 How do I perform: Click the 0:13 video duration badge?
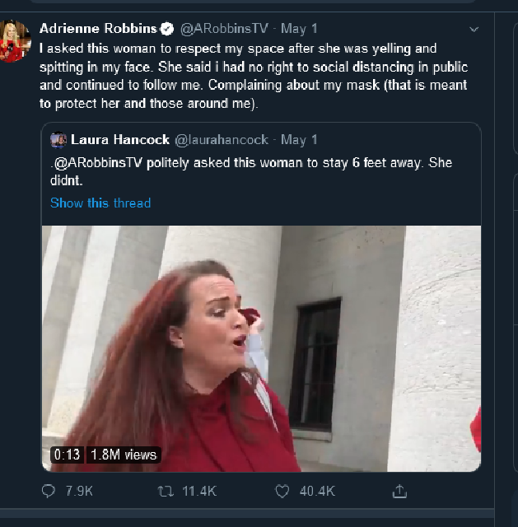click(x=68, y=455)
